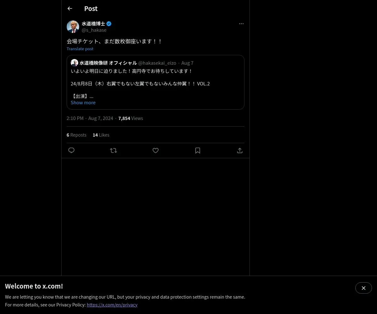The image size is (377, 314).
Task: Dismiss the Welcome to x.com banner
Action: [x=363, y=288]
